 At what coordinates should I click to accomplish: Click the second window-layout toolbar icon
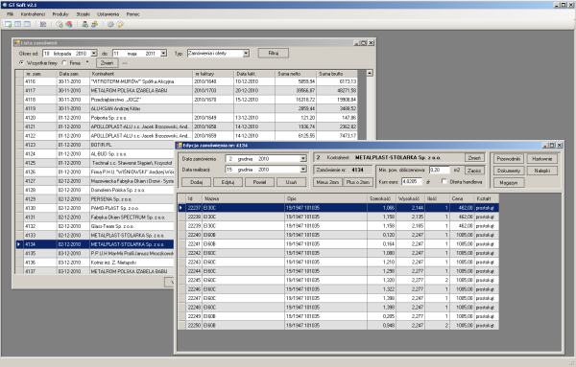click(x=17, y=24)
